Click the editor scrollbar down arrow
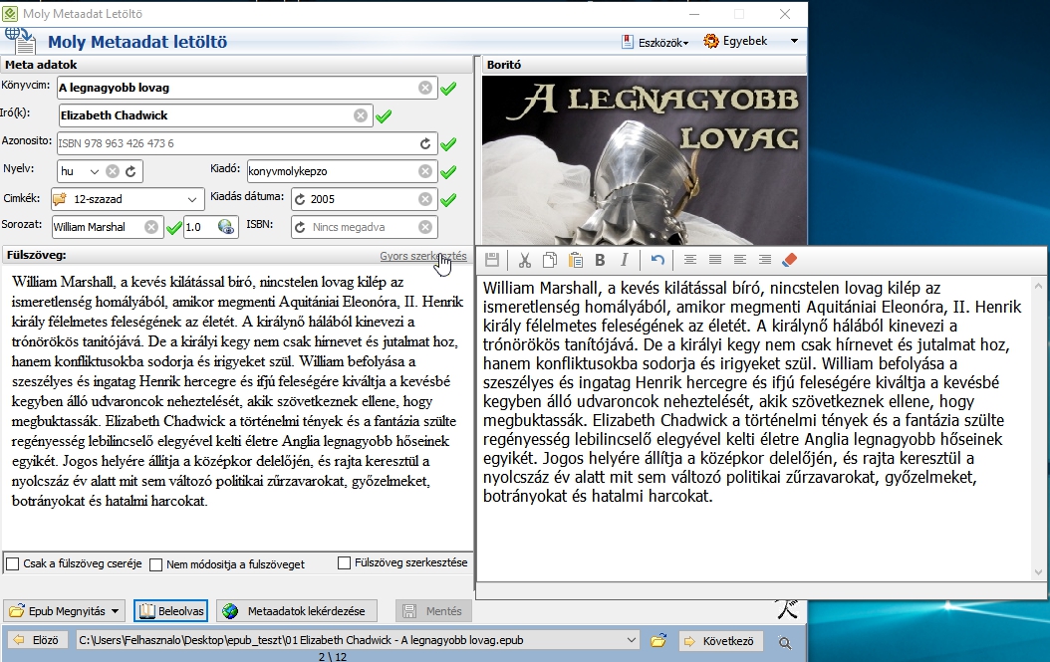The width and height of the screenshot is (1050, 662). [1039, 572]
